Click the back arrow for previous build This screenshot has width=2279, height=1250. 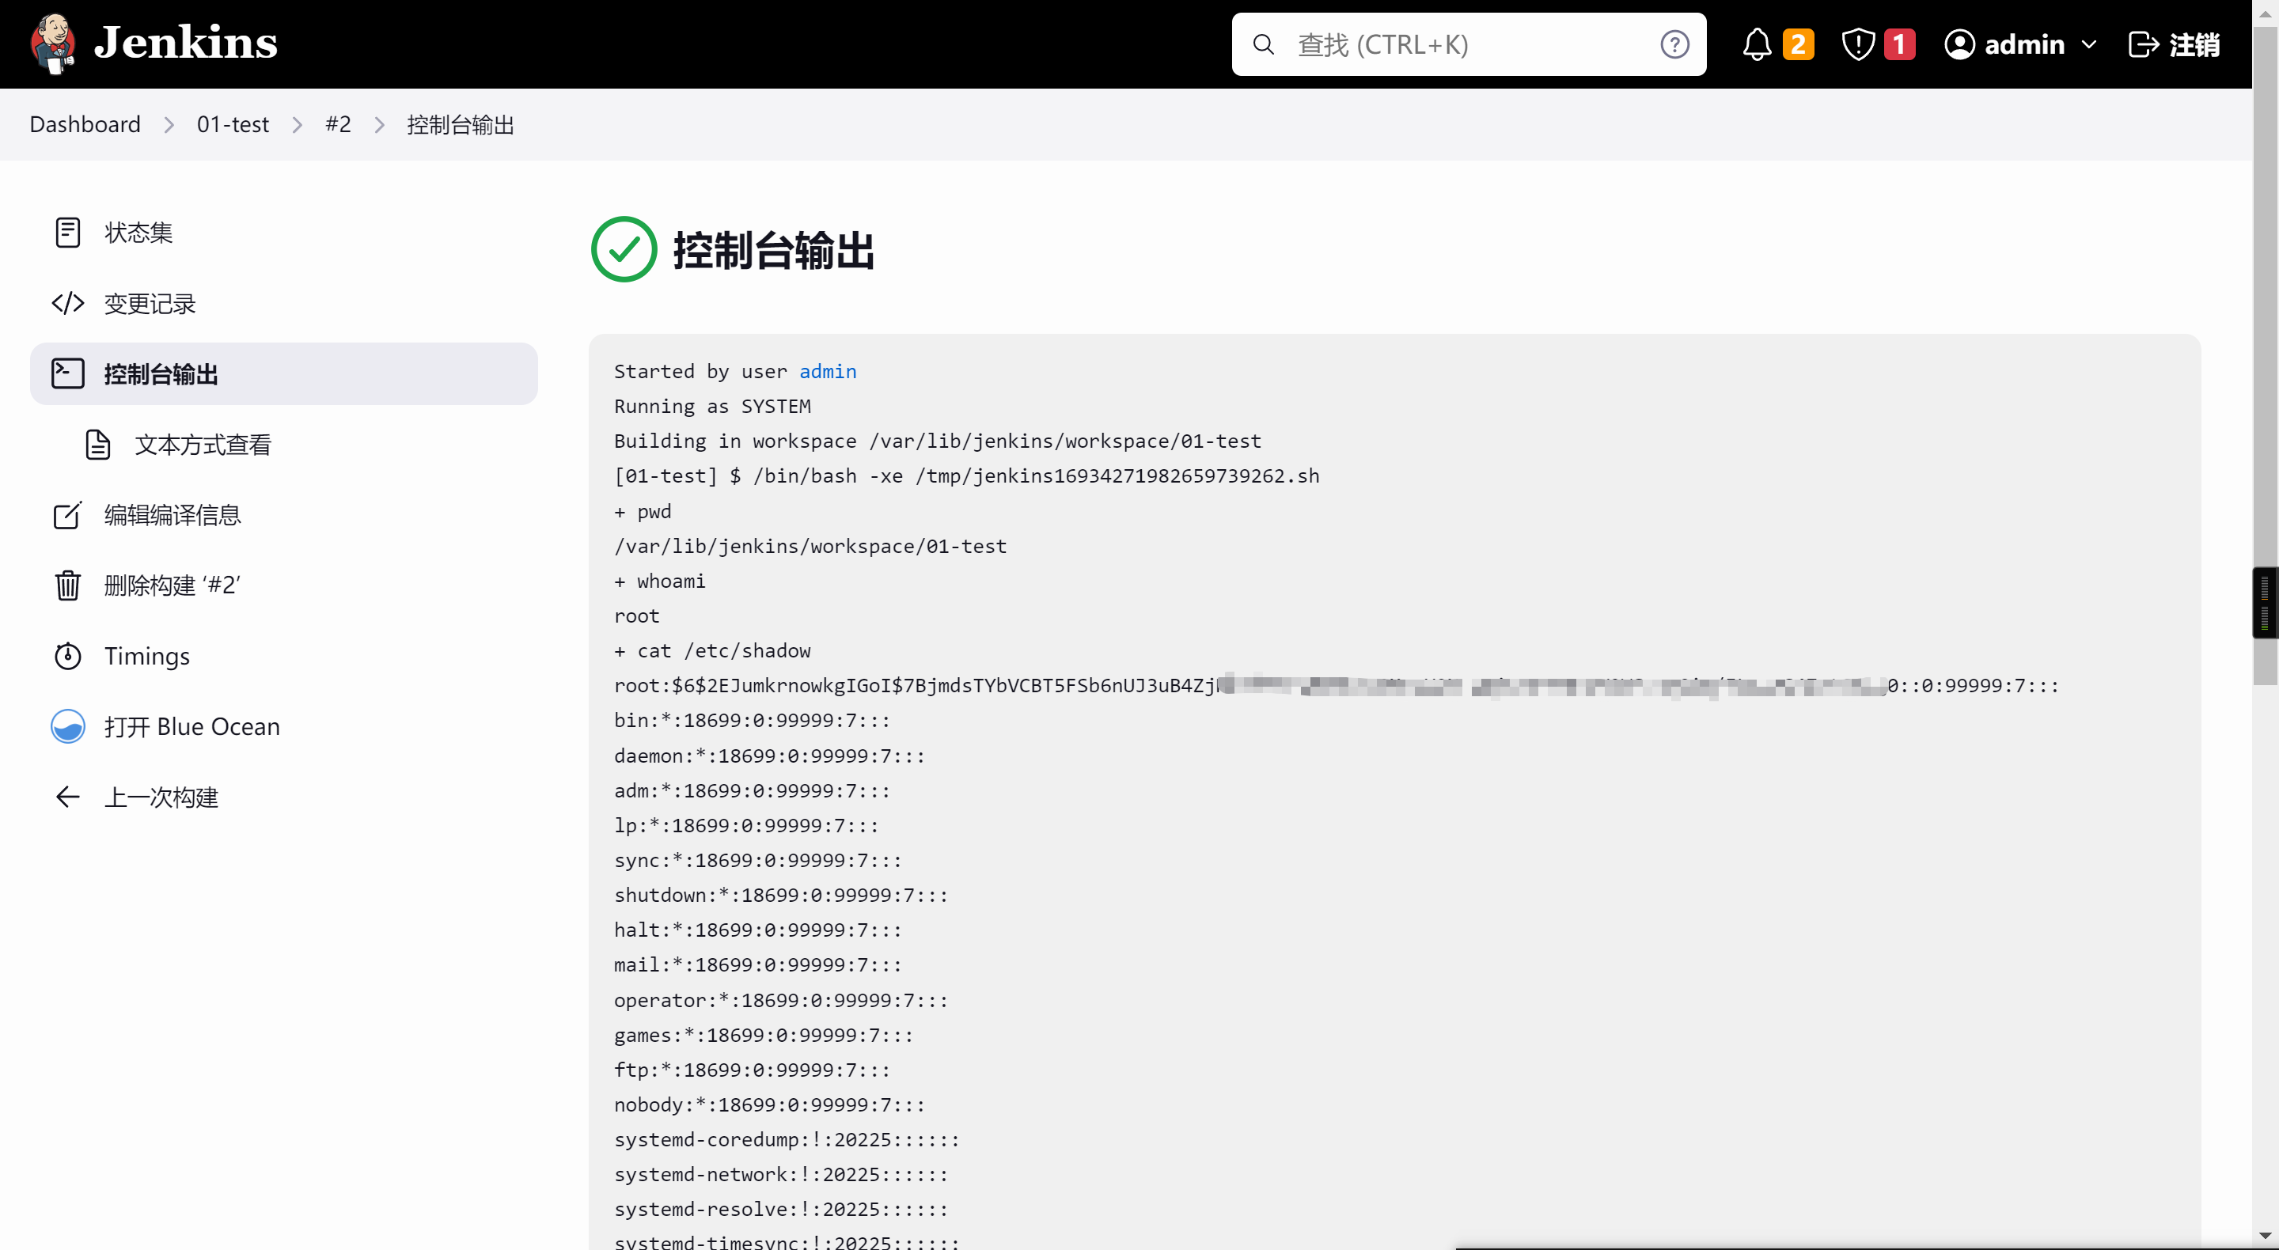pos(68,797)
